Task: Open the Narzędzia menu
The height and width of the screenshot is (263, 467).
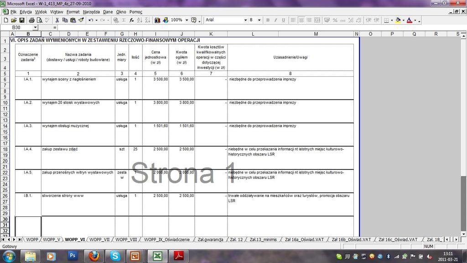Action: pyautogui.click(x=91, y=12)
